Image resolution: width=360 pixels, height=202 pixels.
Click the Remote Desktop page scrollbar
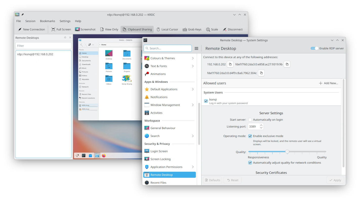click(x=344, y=123)
